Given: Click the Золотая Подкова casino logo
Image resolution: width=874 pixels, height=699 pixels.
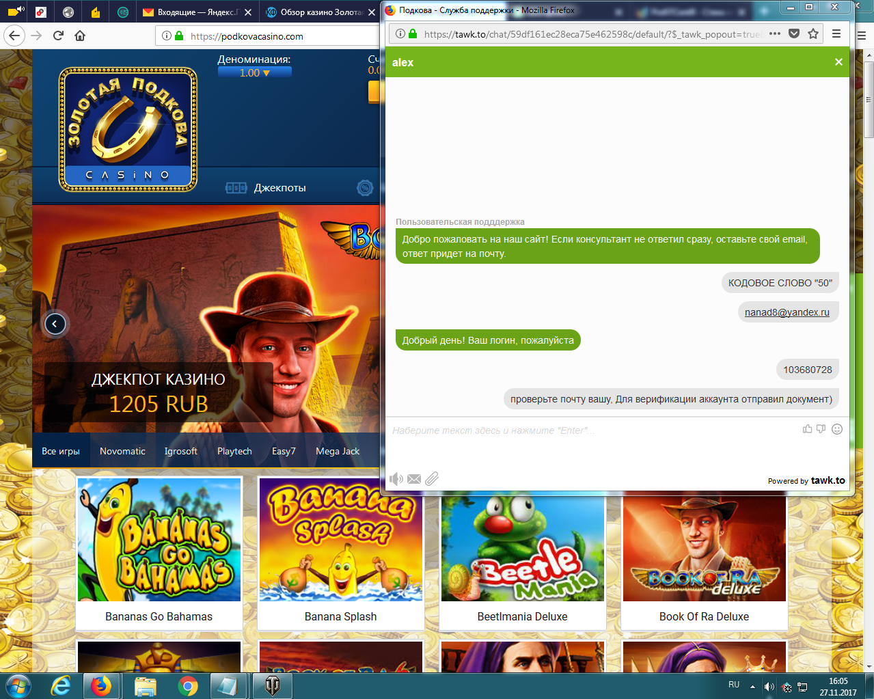Looking at the screenshot, I should coord(128,129).
